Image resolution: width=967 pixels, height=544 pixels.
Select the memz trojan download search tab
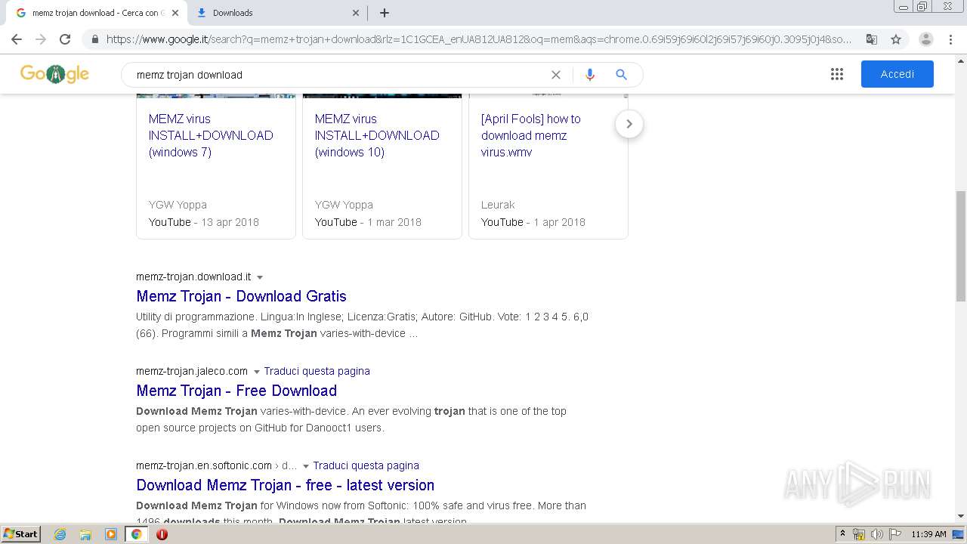coord(95,13)
